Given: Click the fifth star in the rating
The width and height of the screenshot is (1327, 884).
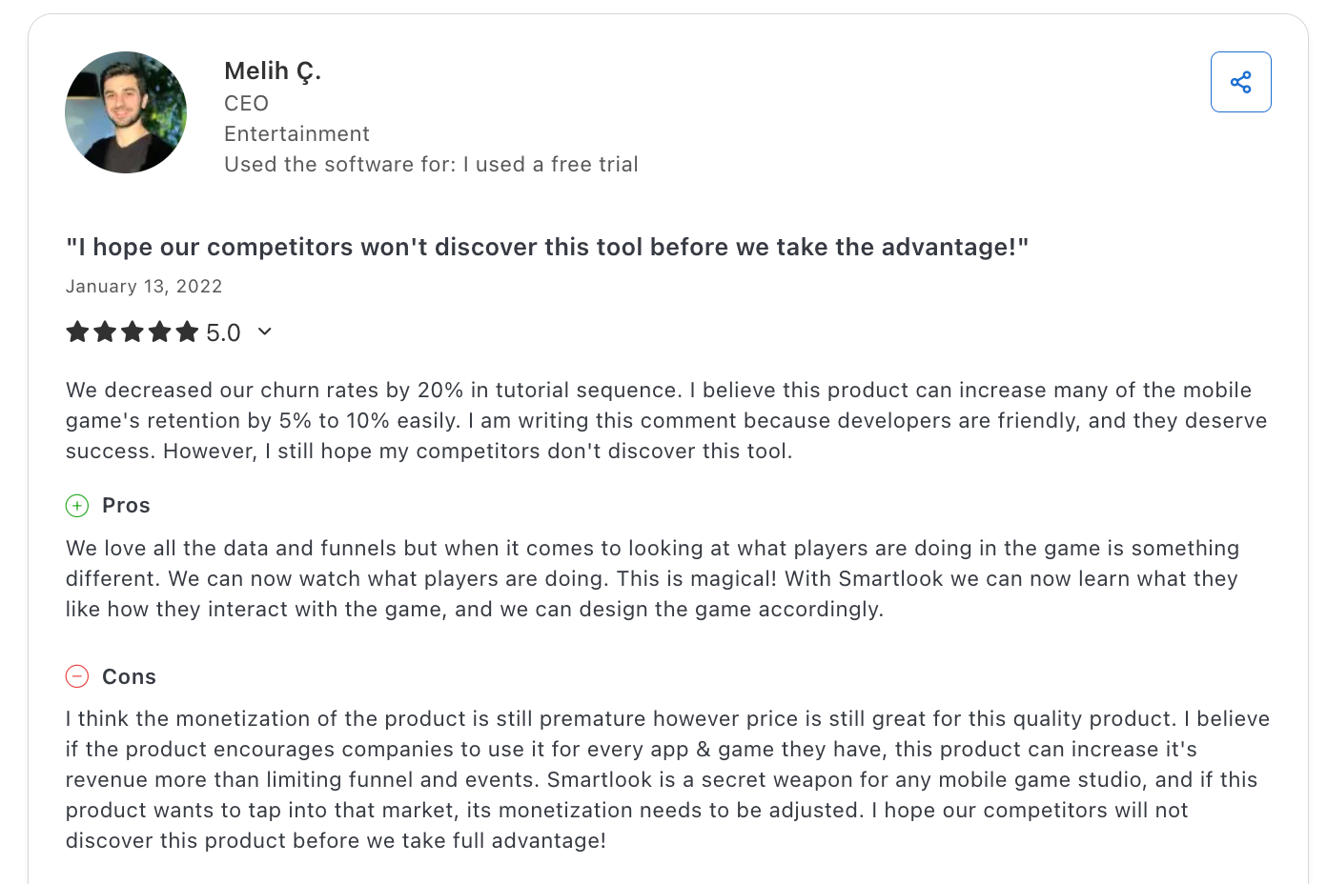Looking at the screenshot, I should (x=187, y=331).
